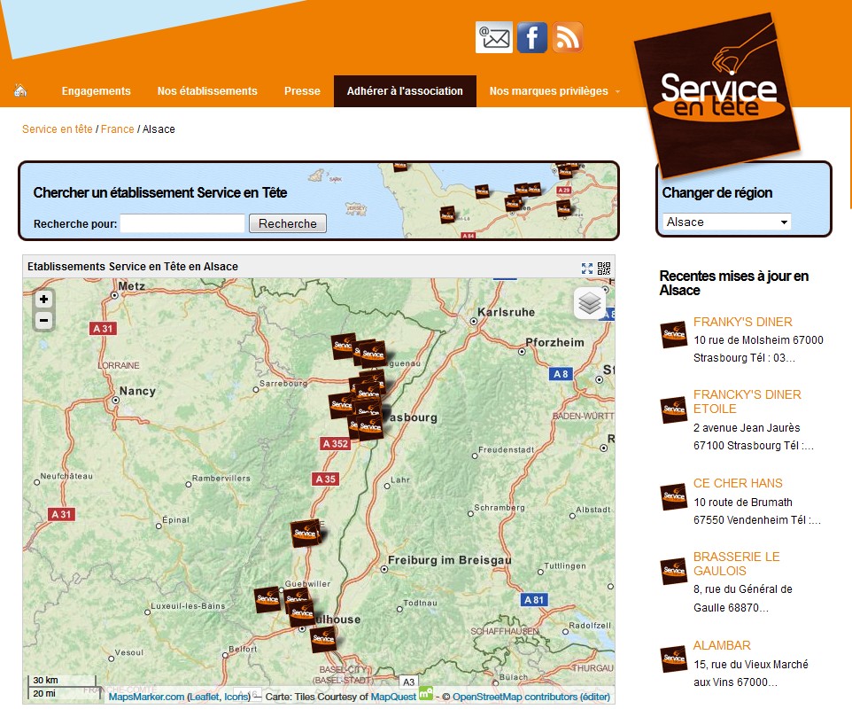Click the Alsace breadcrumb text
852x717 pixels.
(x=159, y=129)
